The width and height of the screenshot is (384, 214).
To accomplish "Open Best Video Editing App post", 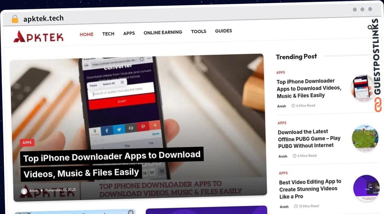I will 310,189.
